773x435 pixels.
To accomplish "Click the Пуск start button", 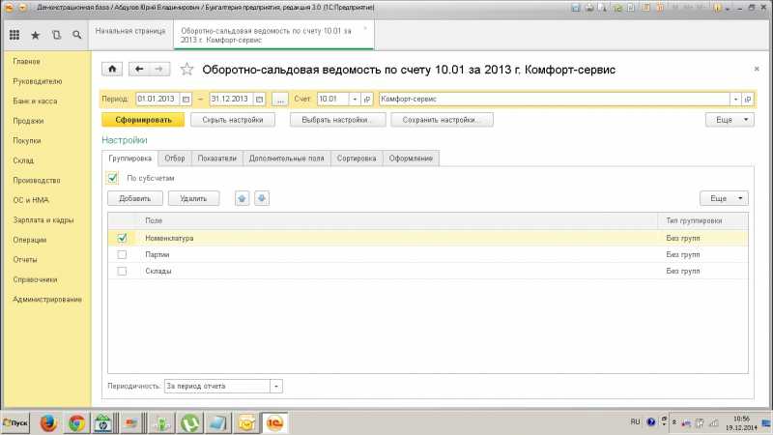I will point(15,423).
